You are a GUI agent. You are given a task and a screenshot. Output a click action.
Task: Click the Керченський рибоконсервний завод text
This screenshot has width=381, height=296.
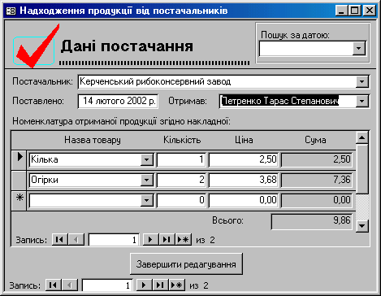pyautogui.click(x=155, y=81)
